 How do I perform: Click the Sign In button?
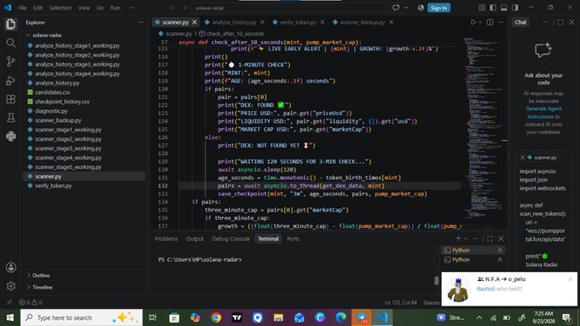coord(438,8)
